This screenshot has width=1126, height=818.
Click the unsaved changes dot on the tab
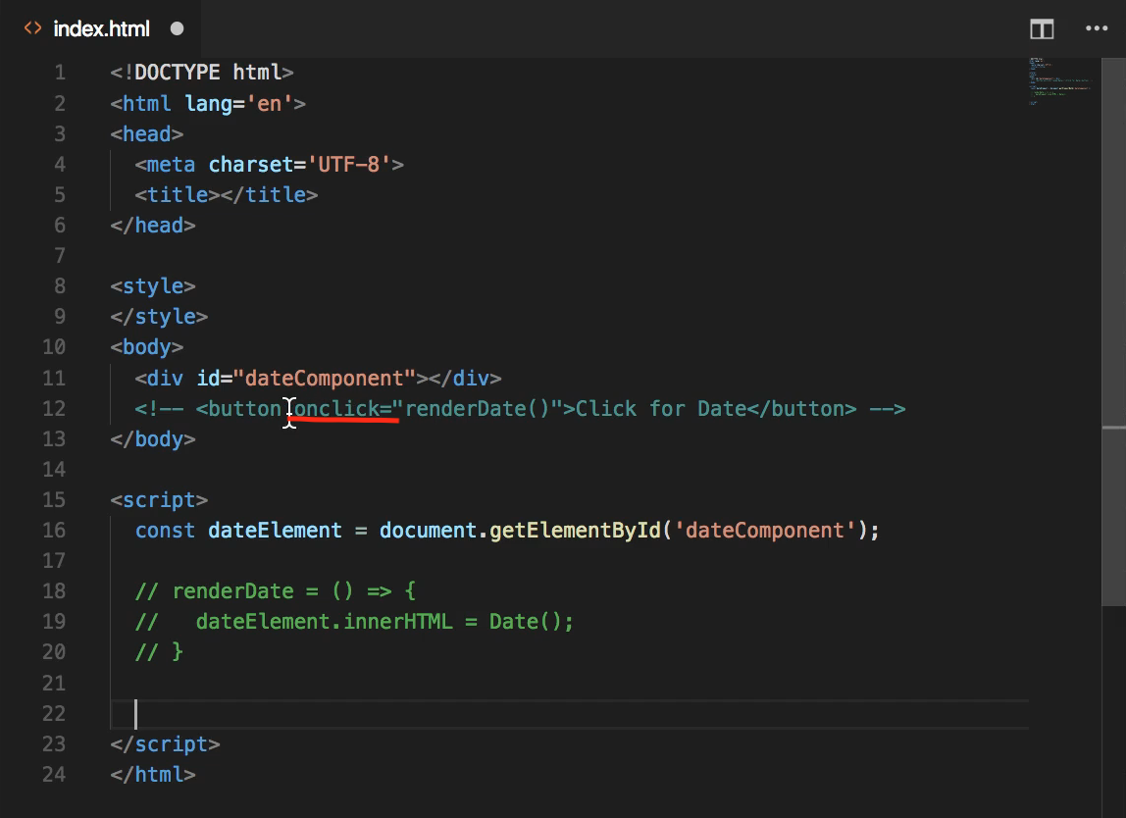click(x=177, y=29)
